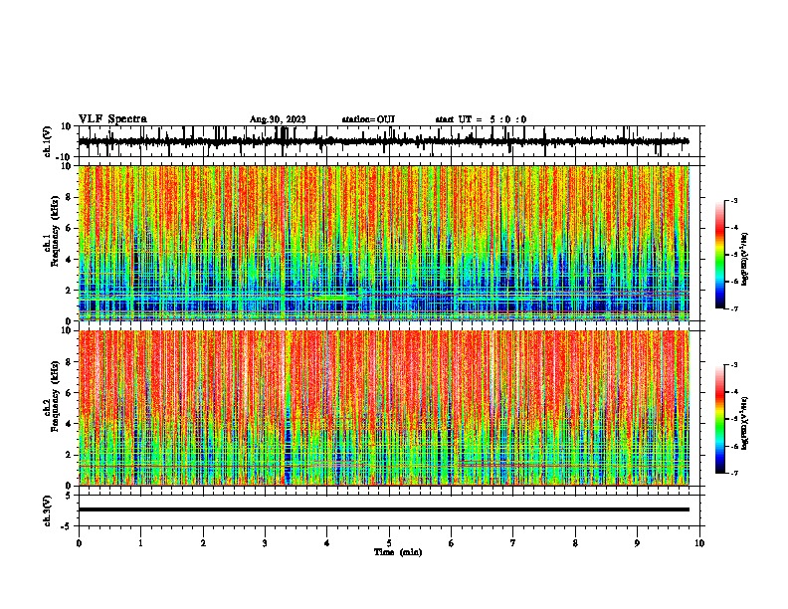This screenshot has width=788, height=609.
Task: Click the '2' kHz tick of ch.2 spectrogram
Action: (69, 455)
